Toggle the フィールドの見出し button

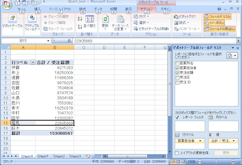(x=220, y=29)
